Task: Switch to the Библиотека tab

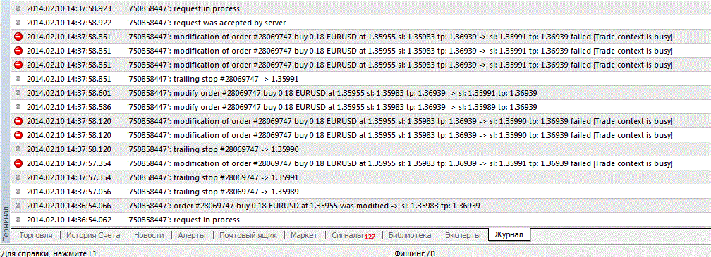Action: click(410, 235)
